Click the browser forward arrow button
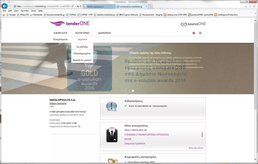 10,6
